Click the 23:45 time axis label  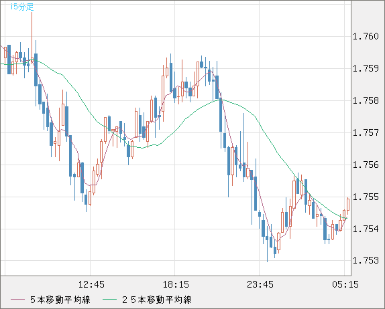pyautogui.click(x=260, y=284)
